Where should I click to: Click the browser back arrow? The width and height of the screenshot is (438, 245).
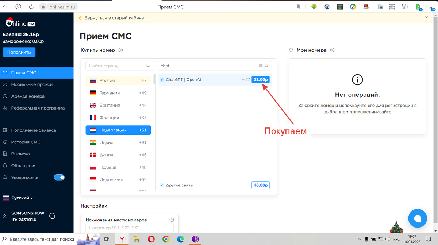[x=5, y=7]
